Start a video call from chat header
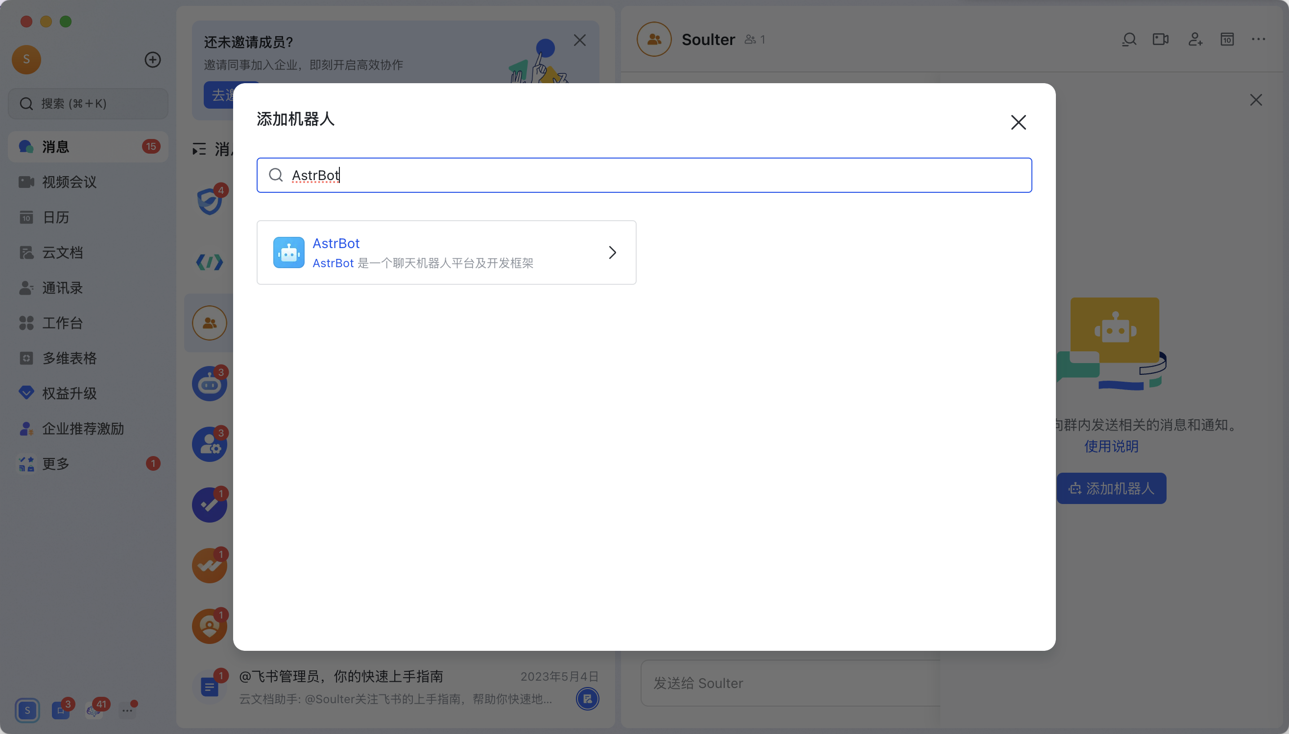 [x=1161, y=39]
